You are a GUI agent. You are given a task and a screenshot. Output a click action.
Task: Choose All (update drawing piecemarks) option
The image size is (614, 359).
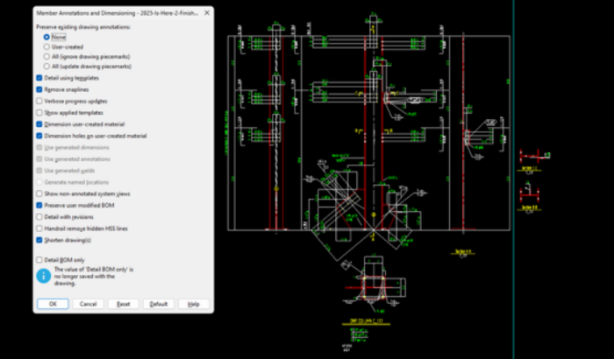pos(46,67)
